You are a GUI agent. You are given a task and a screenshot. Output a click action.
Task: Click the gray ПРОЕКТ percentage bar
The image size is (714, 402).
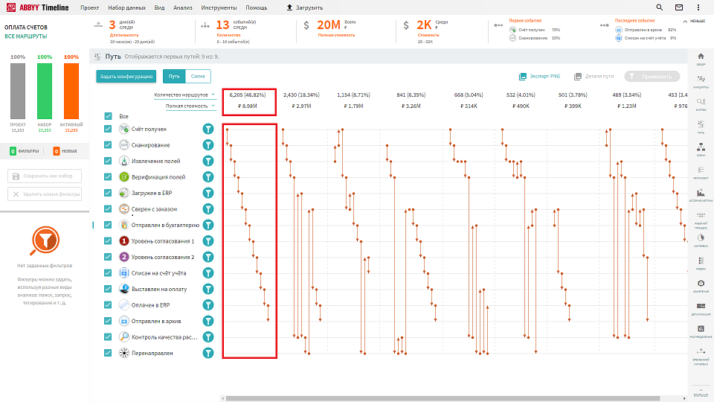[18, 91]
